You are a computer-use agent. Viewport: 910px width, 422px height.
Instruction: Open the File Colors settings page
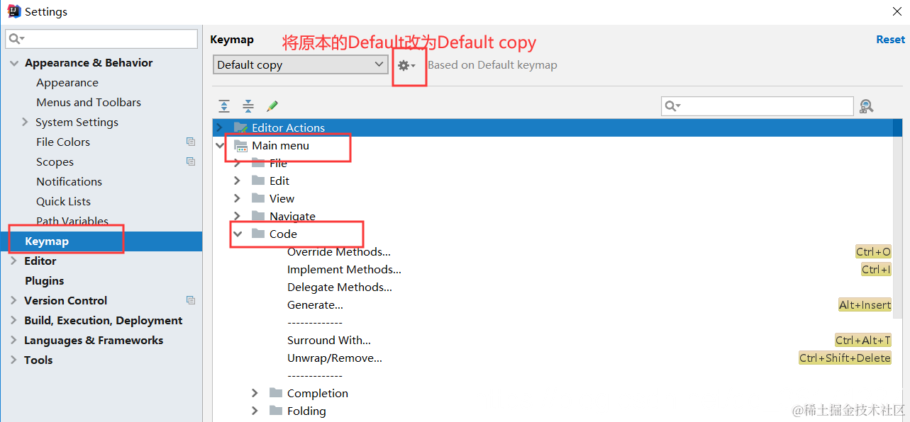(x=63, y=142)
